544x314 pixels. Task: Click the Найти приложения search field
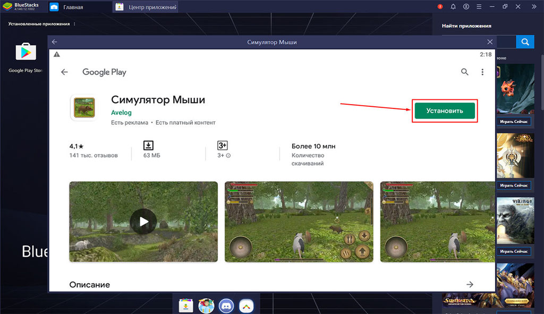pyautogui.click(x=506, y=42)
